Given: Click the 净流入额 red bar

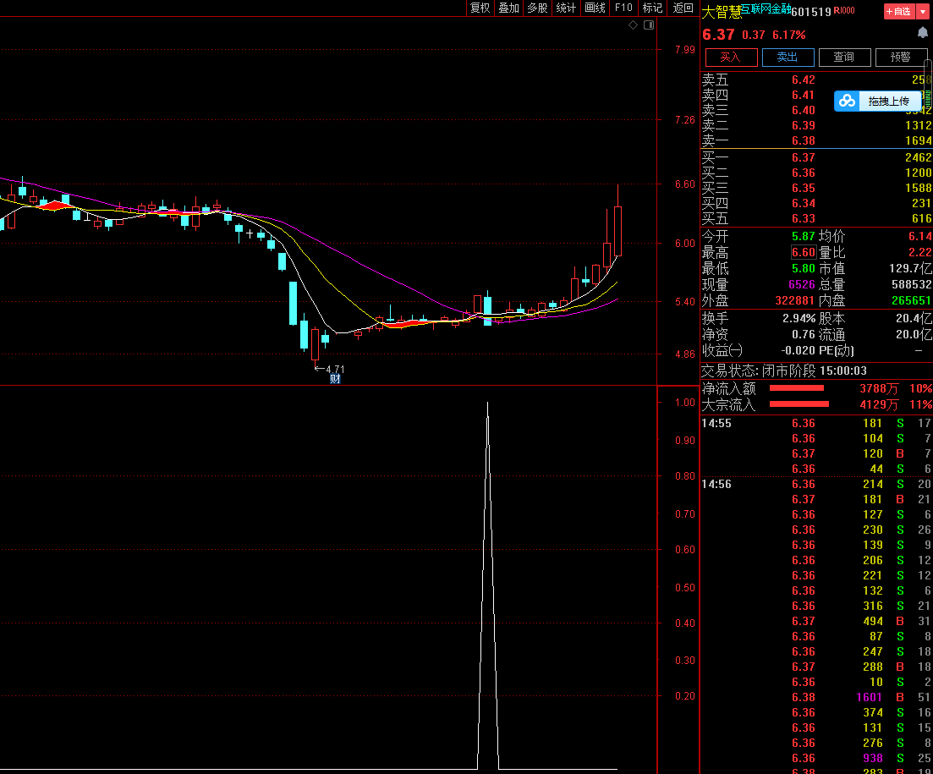Looking at the screenshot, I should pyautogui.click(x=797, y=388).
